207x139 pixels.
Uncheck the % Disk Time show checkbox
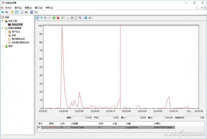pos(39,127)
